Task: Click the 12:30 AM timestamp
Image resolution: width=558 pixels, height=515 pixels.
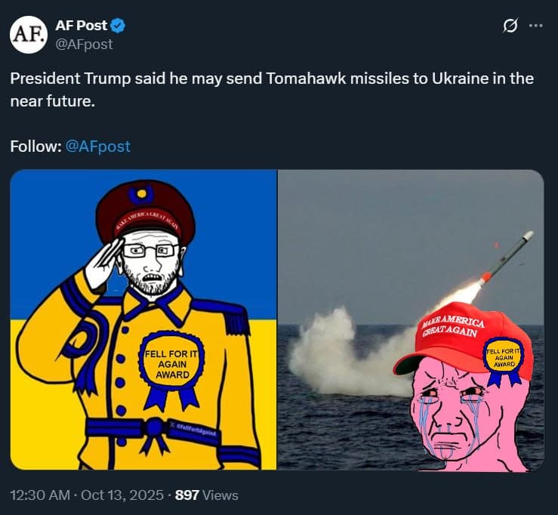Action: (x=40, y=495)
